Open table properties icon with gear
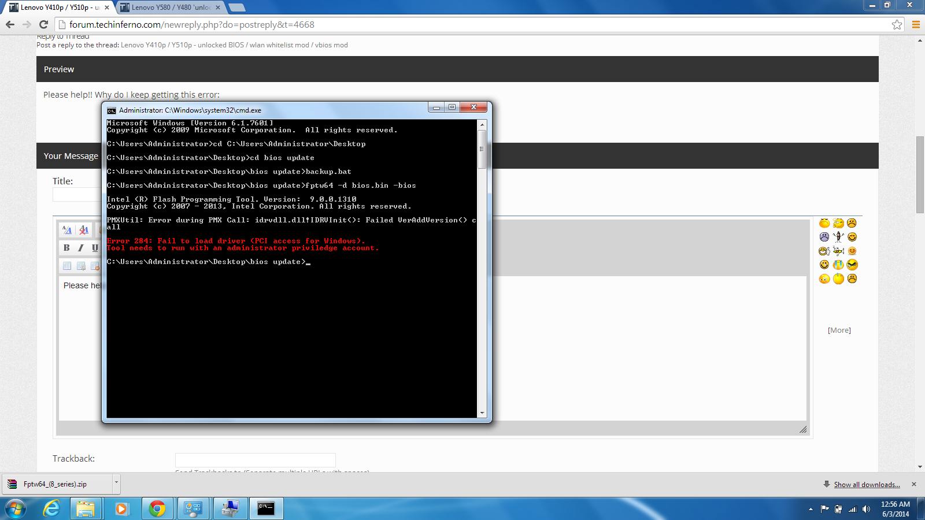Image resolution: width=925 pixels, height=520 pixels. point(81,266)
